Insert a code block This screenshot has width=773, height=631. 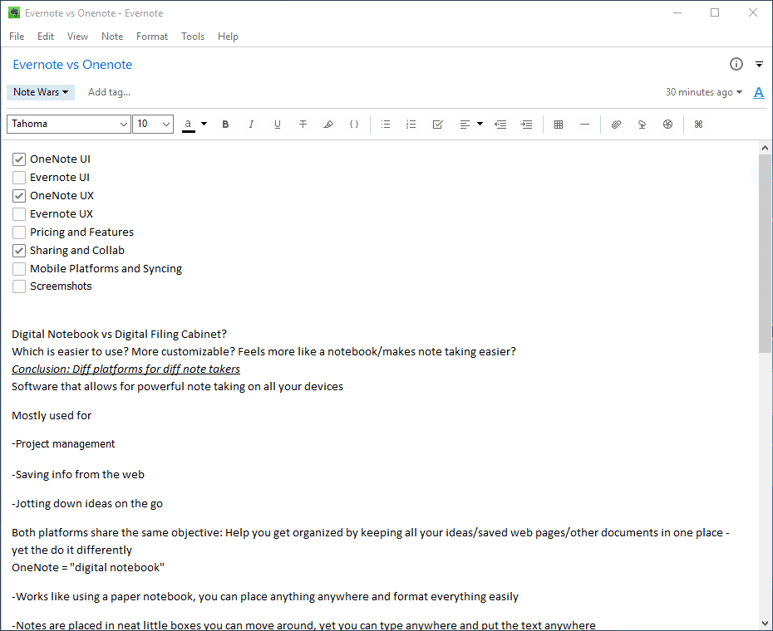point(354,125)
